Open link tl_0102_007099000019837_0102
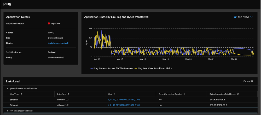261x115 pixels. pos(124,100)
